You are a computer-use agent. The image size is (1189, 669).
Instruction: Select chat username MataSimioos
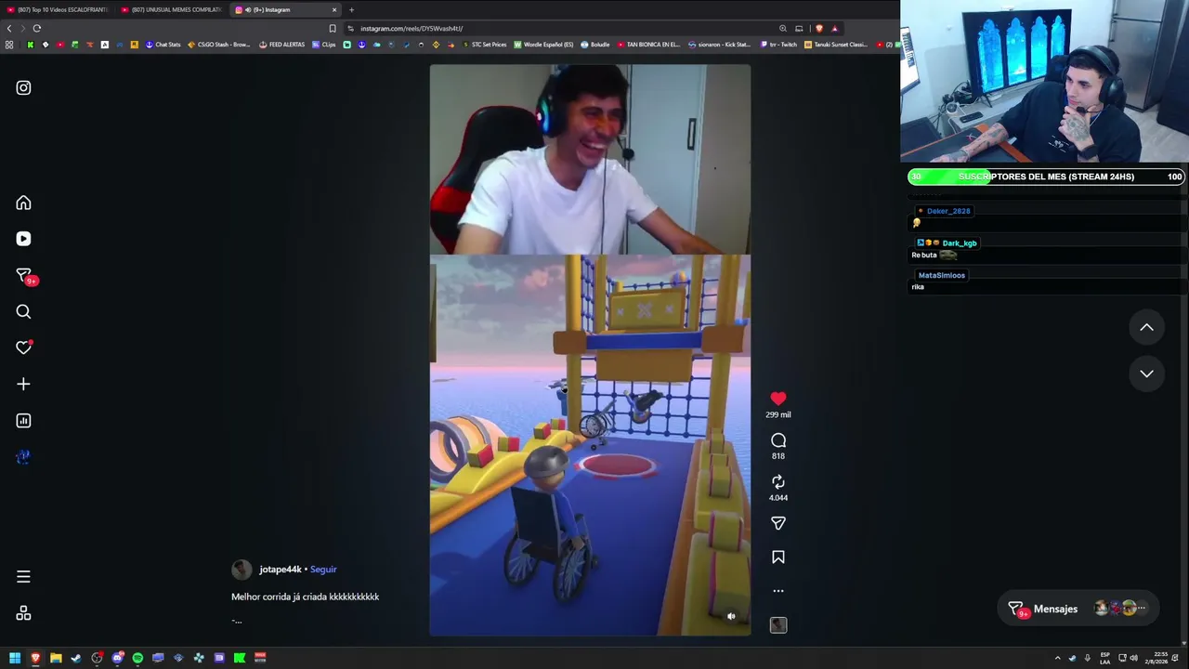pyautogui.click(x=942, y=275)
